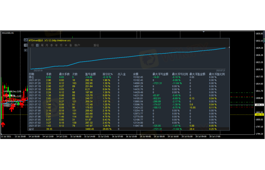265x170 pixels.
Task: Open the 周 weekly tab
Action: (x=42, y=45)
